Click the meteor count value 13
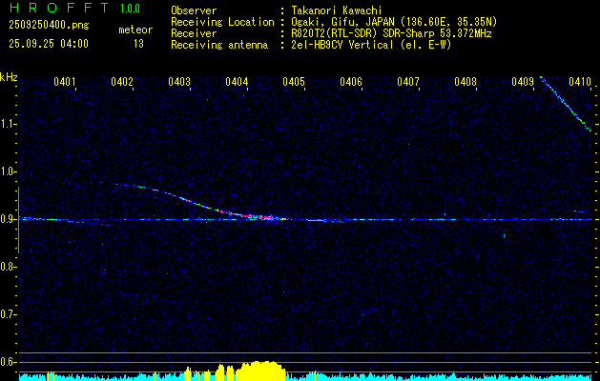Screen dimensions: 600x381 point(138,43)
